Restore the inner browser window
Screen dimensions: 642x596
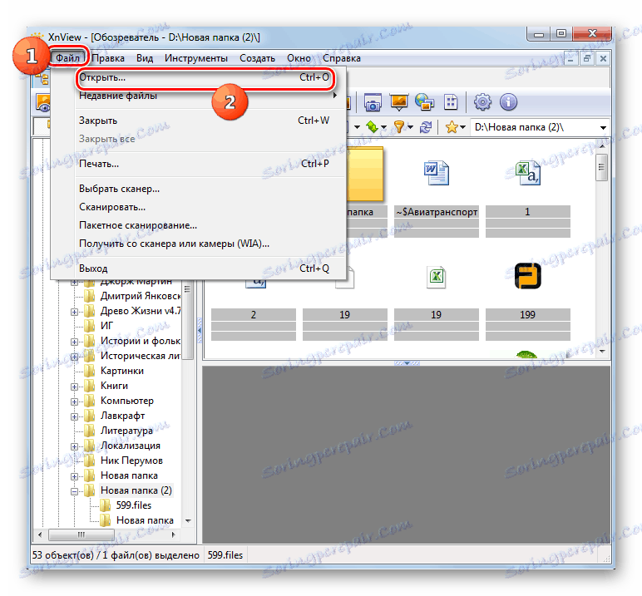tap(587, 58)
